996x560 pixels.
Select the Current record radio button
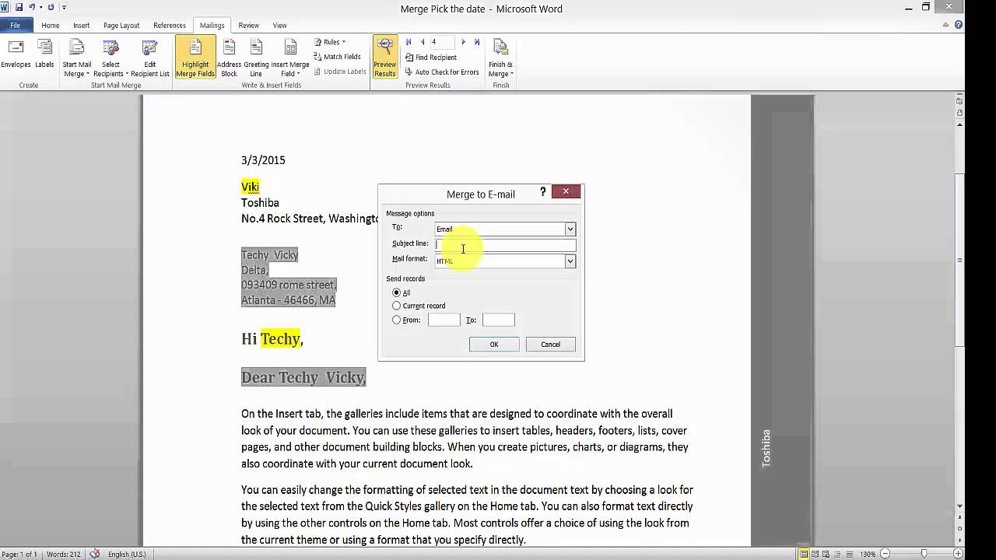coord(397,306)
